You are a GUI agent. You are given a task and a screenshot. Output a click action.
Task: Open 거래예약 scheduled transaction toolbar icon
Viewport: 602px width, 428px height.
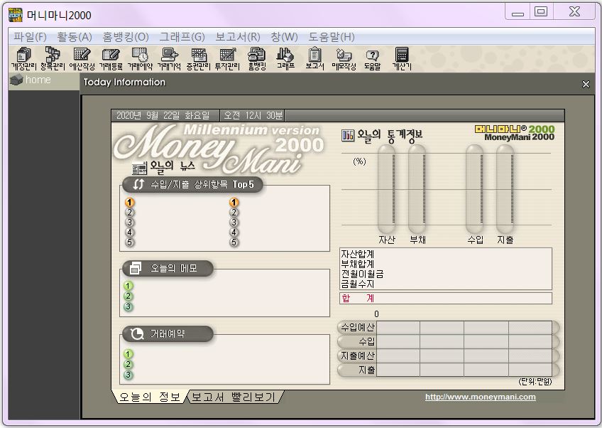(x=140, y=59)
